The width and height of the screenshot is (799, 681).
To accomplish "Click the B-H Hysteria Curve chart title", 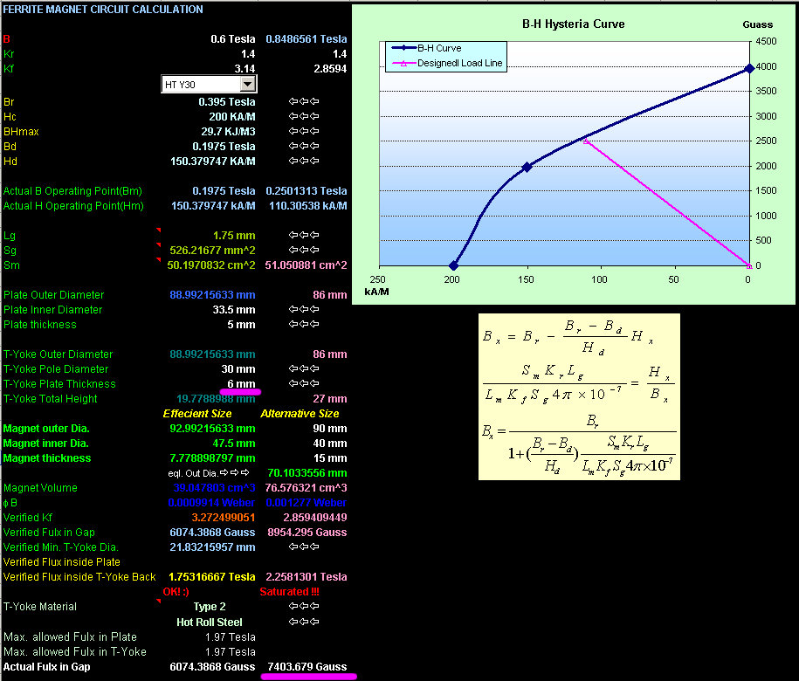I will [x=574, y=24].
